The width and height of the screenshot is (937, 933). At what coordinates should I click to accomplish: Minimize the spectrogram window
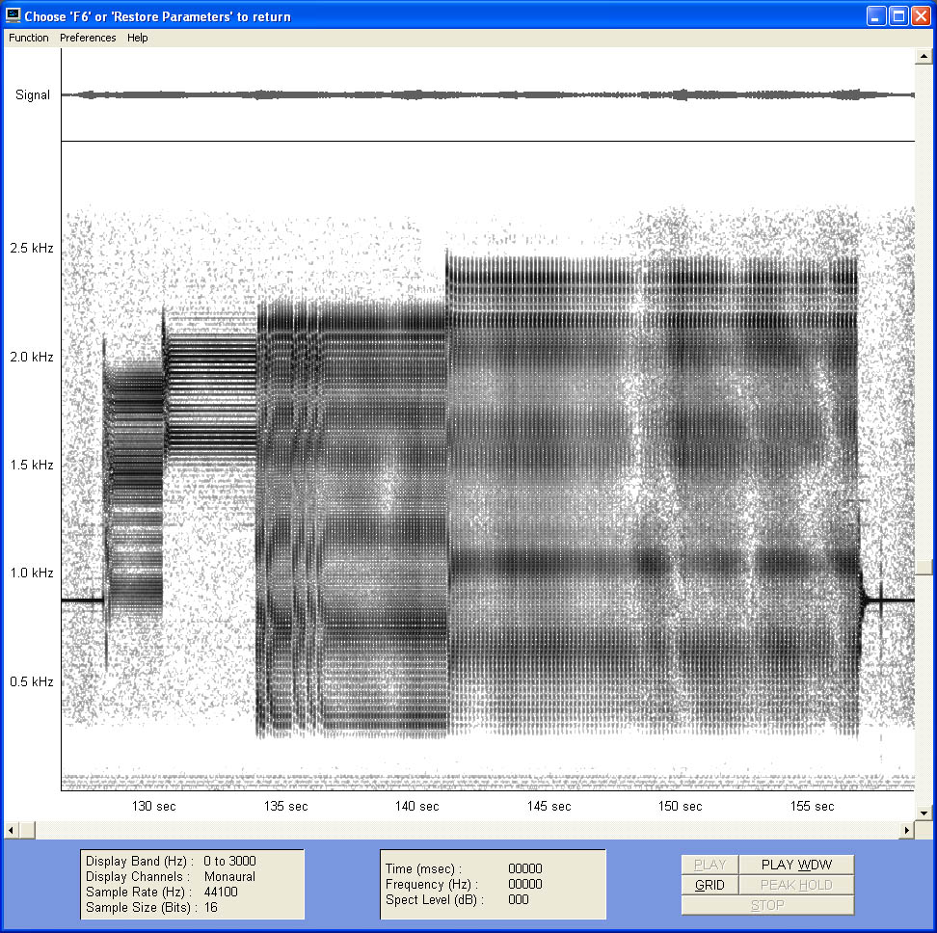pyautogui.click(x=876, y=16)
